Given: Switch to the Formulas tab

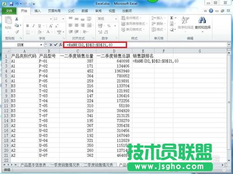Looking at the screenshot, I should (71, 11).
